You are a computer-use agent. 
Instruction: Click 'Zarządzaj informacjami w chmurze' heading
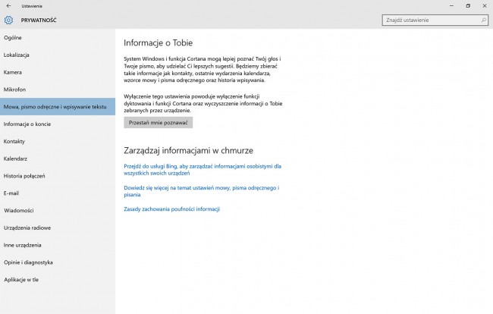188,150
